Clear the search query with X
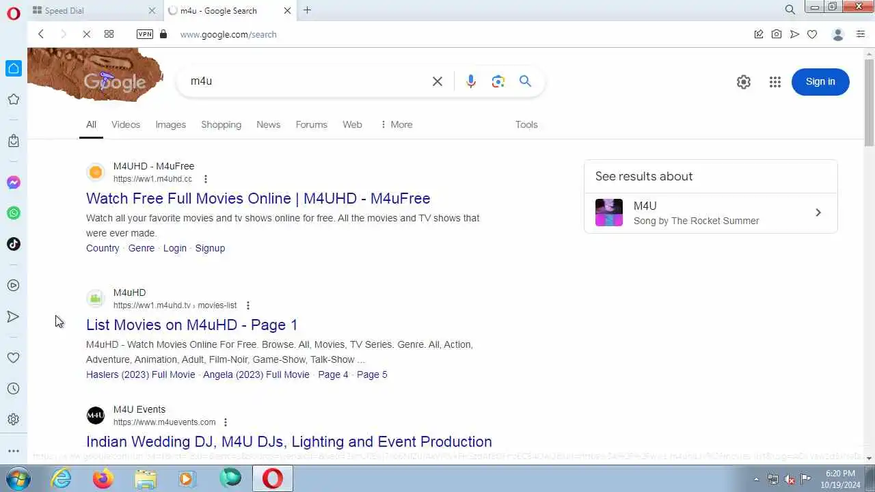 (x=437, y=81)
